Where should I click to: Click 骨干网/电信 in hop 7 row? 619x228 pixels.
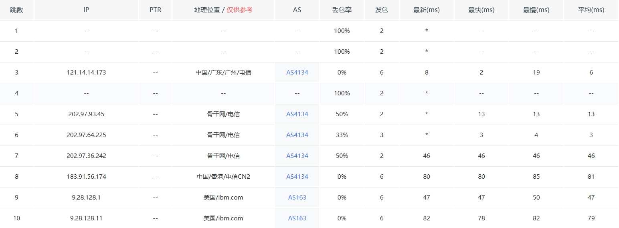(223, 156)
